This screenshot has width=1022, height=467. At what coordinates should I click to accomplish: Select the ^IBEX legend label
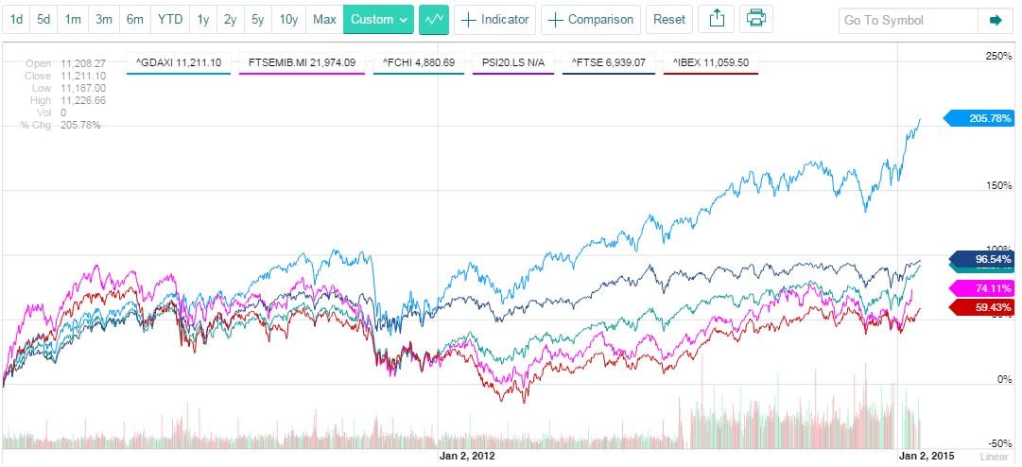pyautogui.click(x=710, y=62)
